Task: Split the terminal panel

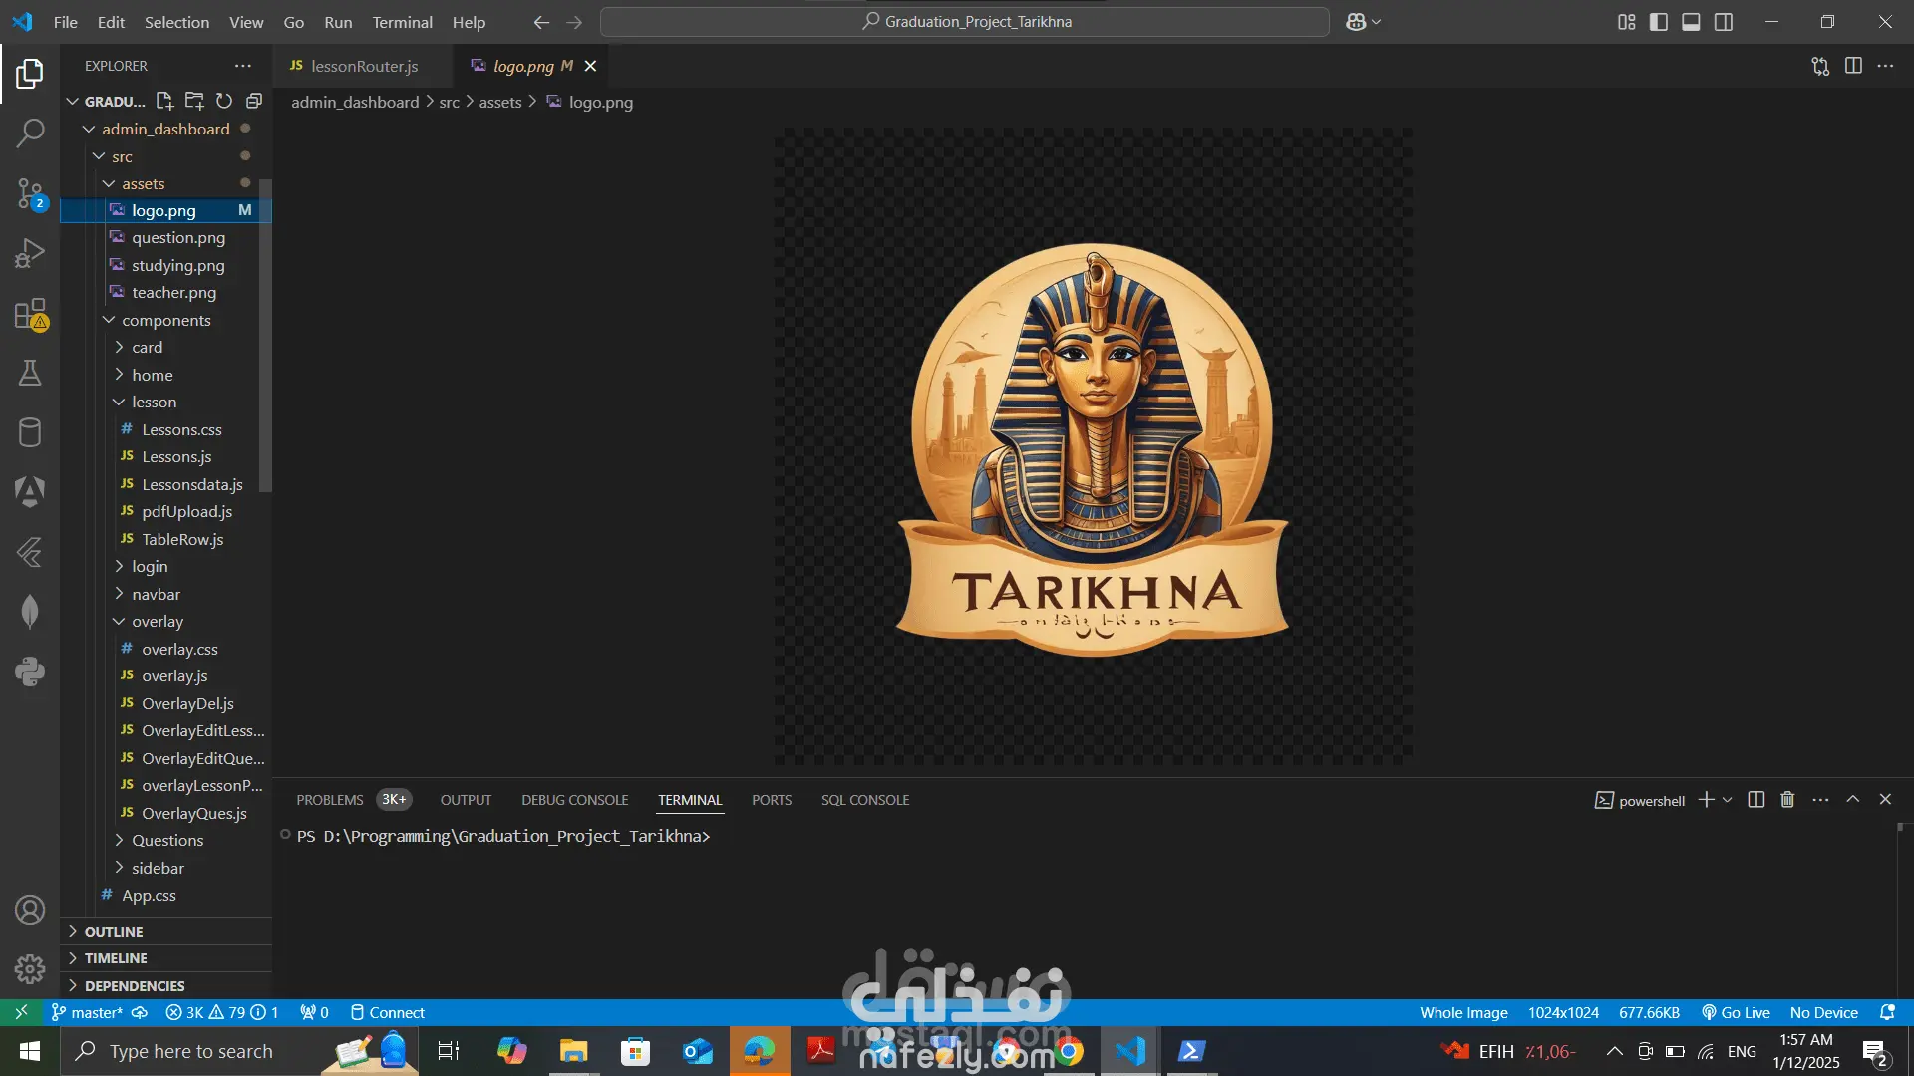Action: tap(1756, 800)
